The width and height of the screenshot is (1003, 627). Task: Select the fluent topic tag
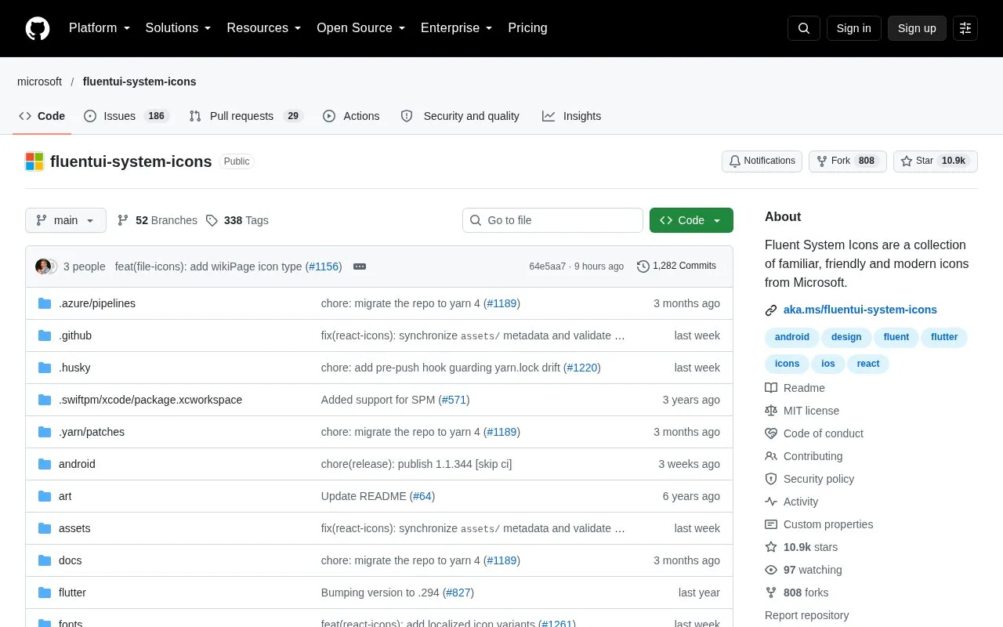[896, 337]
